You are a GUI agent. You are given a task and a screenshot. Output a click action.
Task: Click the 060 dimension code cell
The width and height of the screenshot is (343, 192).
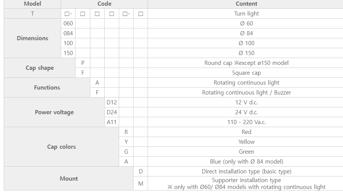pos(68,24)
